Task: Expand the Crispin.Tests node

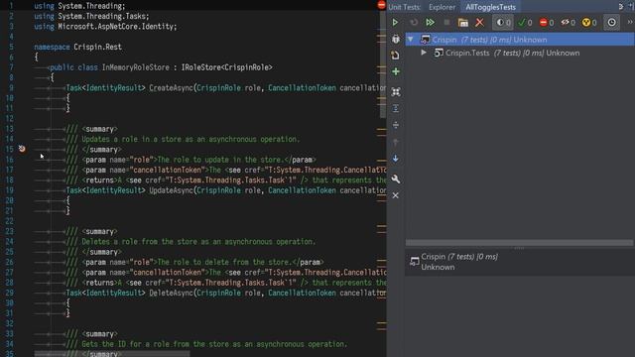Action: coord(424,53)
